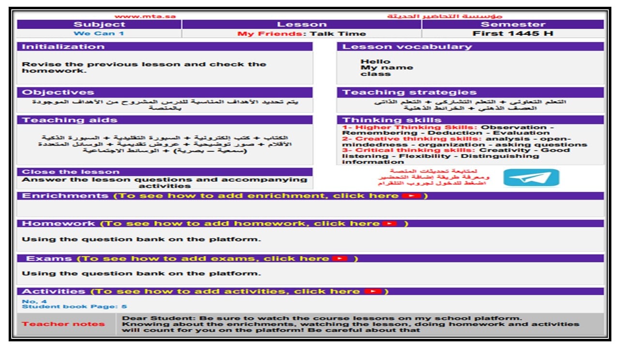The height and width of the screenshot is (348, 619).
Task: Select the vocabulary word 'Hello'
Action: coord(375,61)
